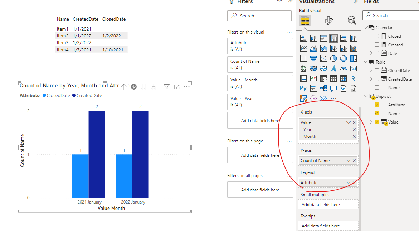The image size is (419, 231).
Task: Choose the Slicer visual
Action: (323, 79)
